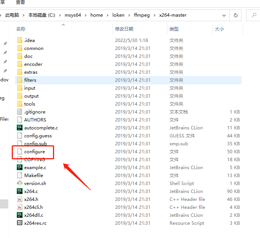Select the x264res.rc resource script icon

pyautogui.click(x=20, y=223)
